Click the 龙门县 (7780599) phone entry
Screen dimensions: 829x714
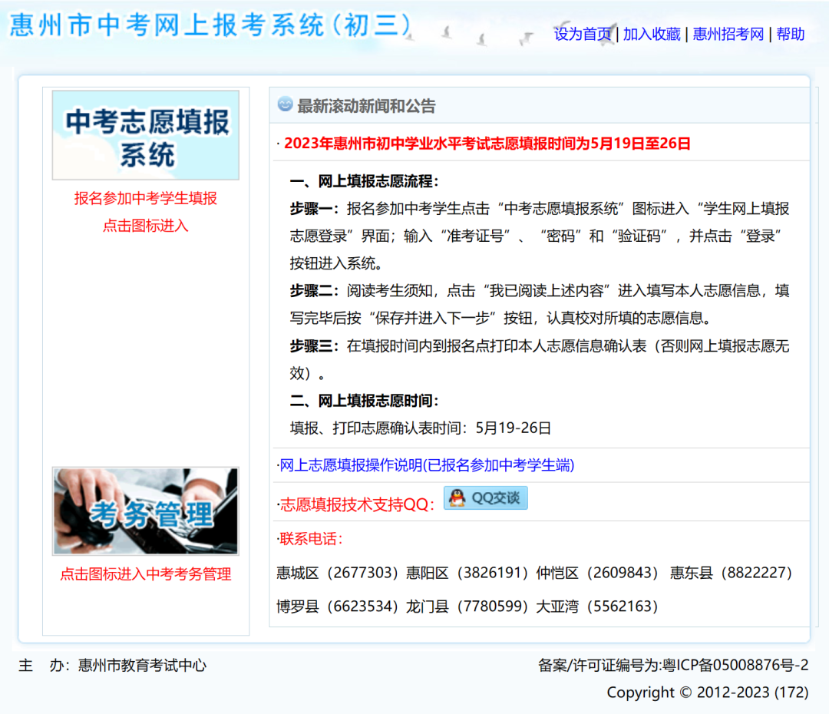pyautogui.click(x=467, y=606)
